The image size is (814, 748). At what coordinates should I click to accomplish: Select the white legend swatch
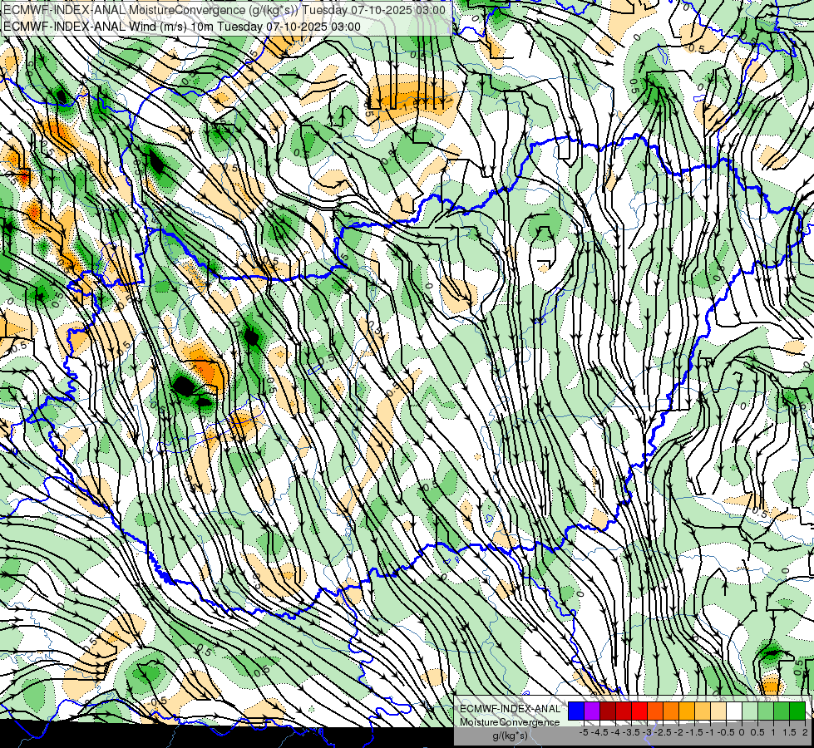tap(734, 711)
